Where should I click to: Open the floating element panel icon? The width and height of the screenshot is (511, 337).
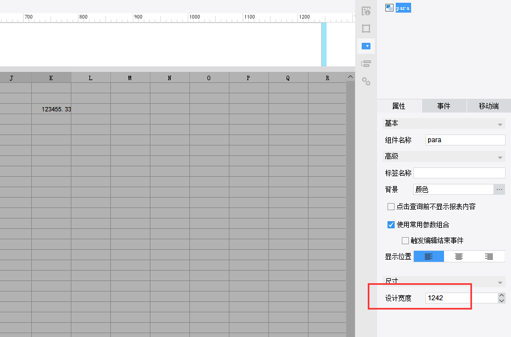pos(366,29)
